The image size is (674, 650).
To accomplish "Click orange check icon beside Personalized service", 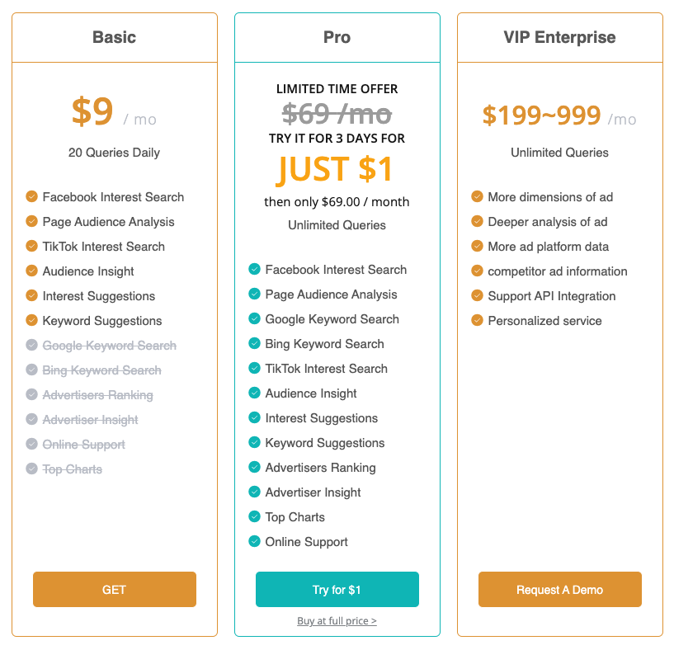I will pos(478,321).
